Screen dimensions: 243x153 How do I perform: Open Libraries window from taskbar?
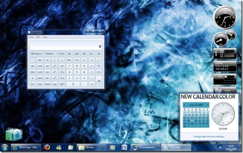92,147
